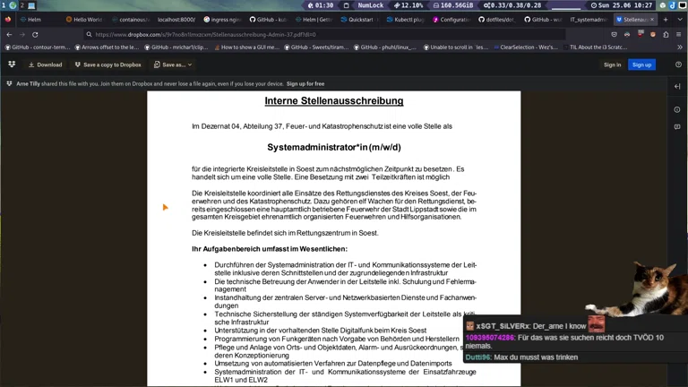This screenshot has width=688, height=387.
Task: Open Arrows offset to the le... bookmark
Action: pyautogui.click(x=107, y=47)
